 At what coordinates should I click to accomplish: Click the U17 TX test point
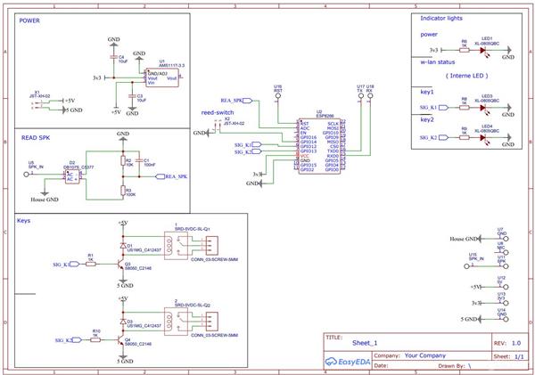pos(360,96)
